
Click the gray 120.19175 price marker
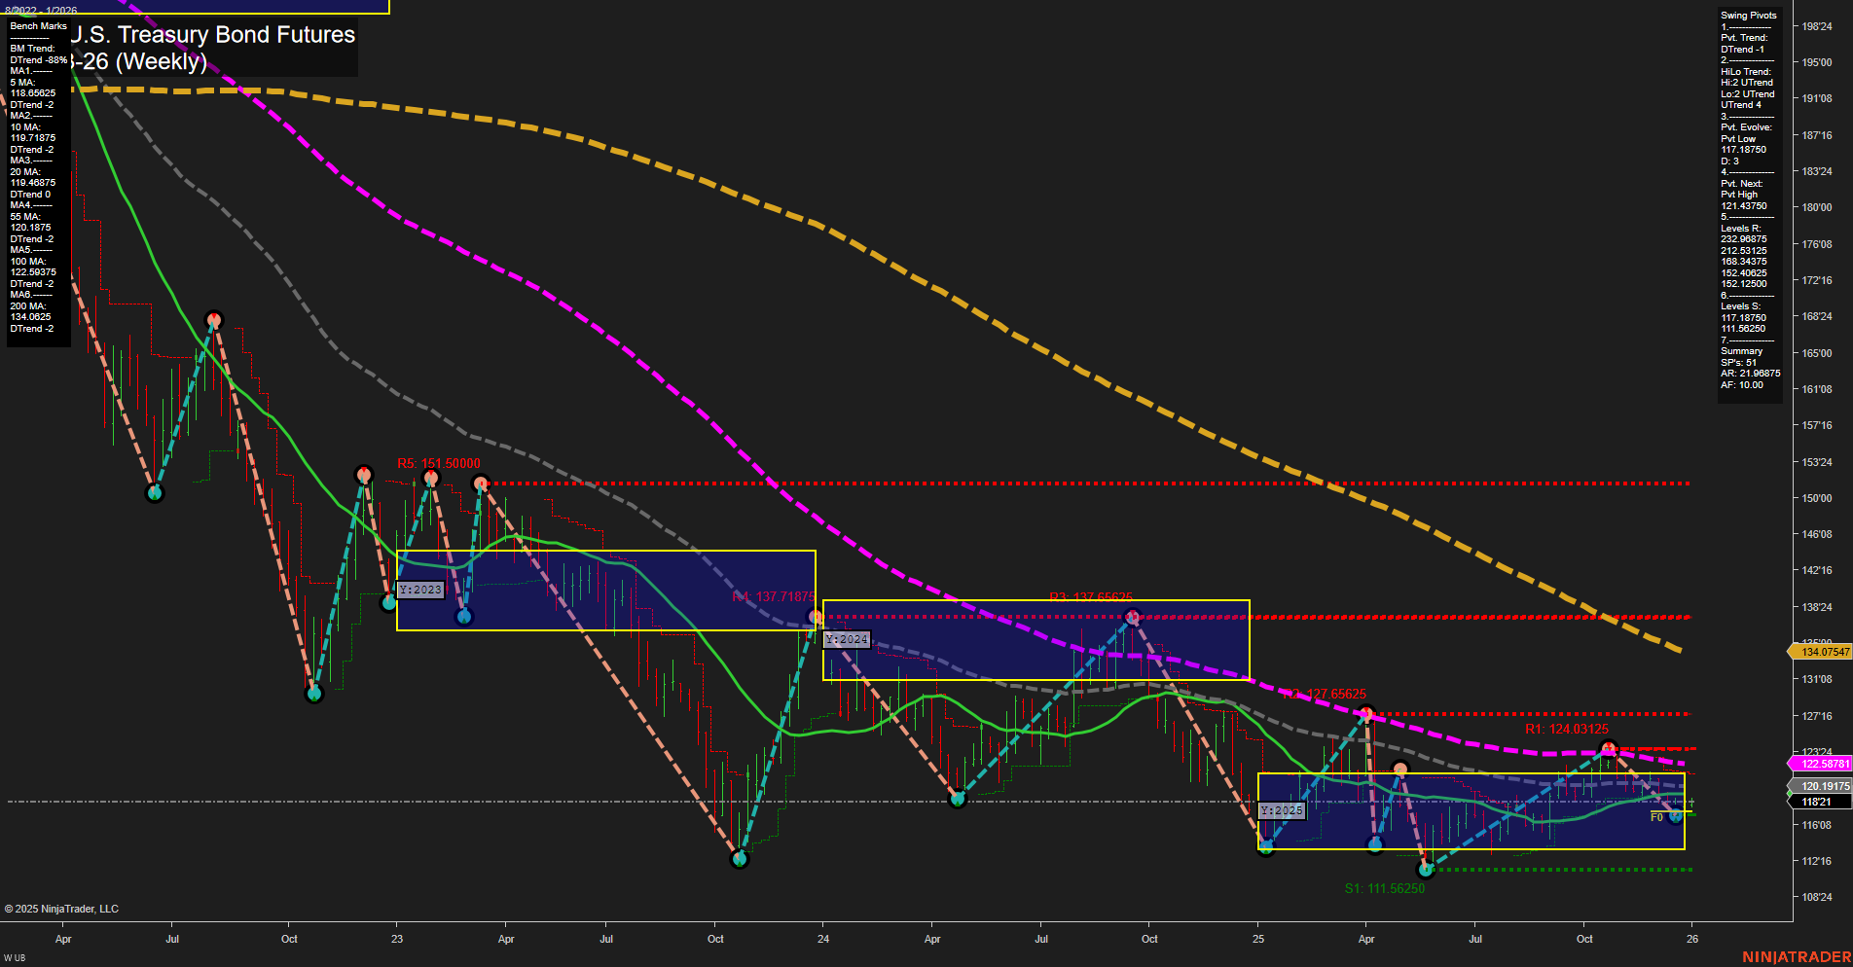[1824, 783]
